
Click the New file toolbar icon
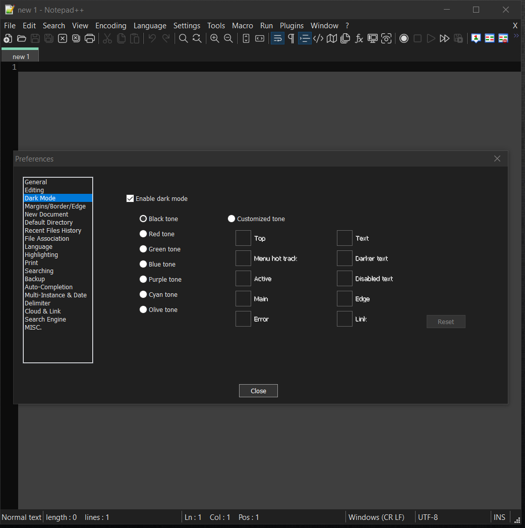pyautogui.click(x=8, y=39)
